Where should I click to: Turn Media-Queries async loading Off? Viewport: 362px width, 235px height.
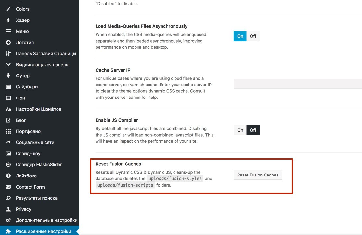(253, 36)
